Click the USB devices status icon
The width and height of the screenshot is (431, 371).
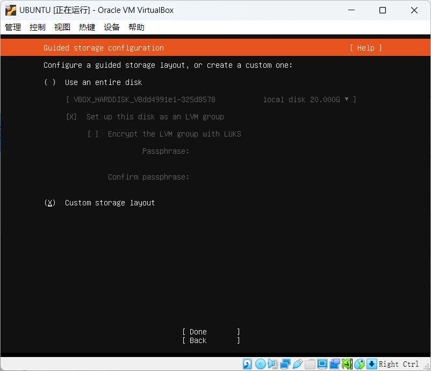point(298,364)
